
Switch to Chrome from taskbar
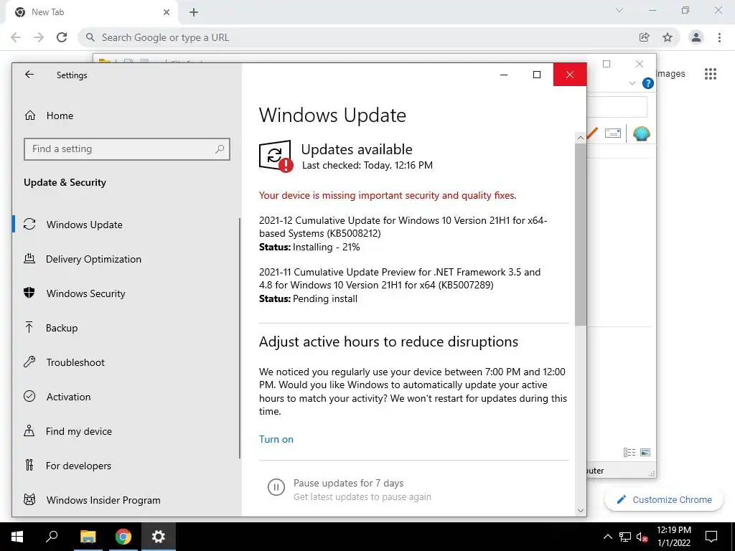pos(123,537)
